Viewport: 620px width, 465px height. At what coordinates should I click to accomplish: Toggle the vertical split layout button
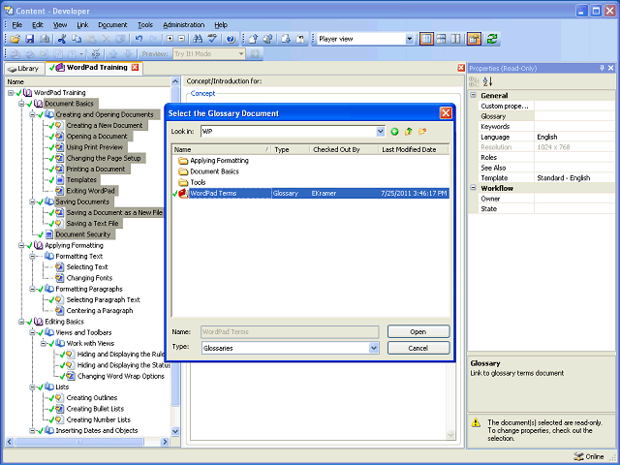tap(455, 39)
